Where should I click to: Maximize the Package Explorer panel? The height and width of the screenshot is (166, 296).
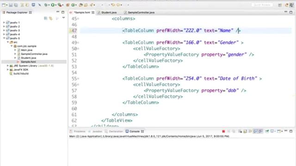point(63,12)
